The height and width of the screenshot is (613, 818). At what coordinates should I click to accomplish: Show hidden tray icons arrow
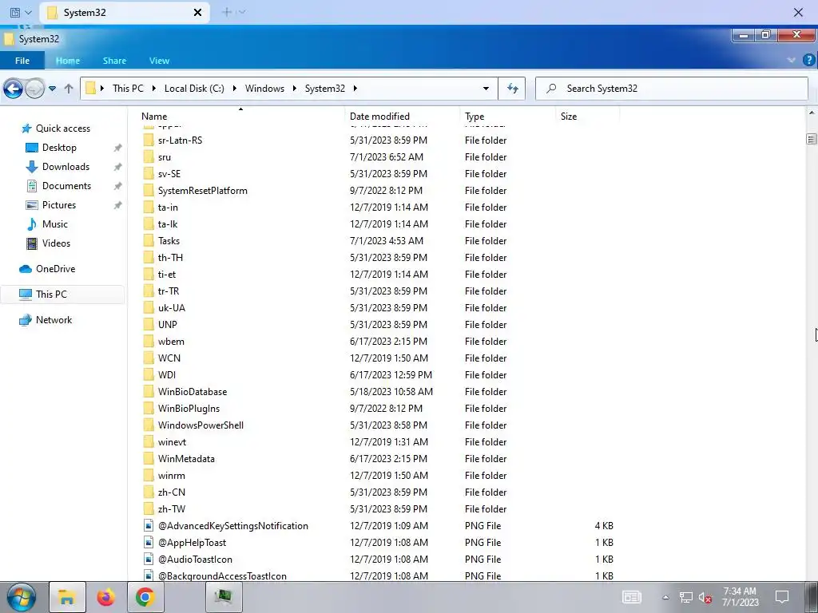tap(665, 598)
